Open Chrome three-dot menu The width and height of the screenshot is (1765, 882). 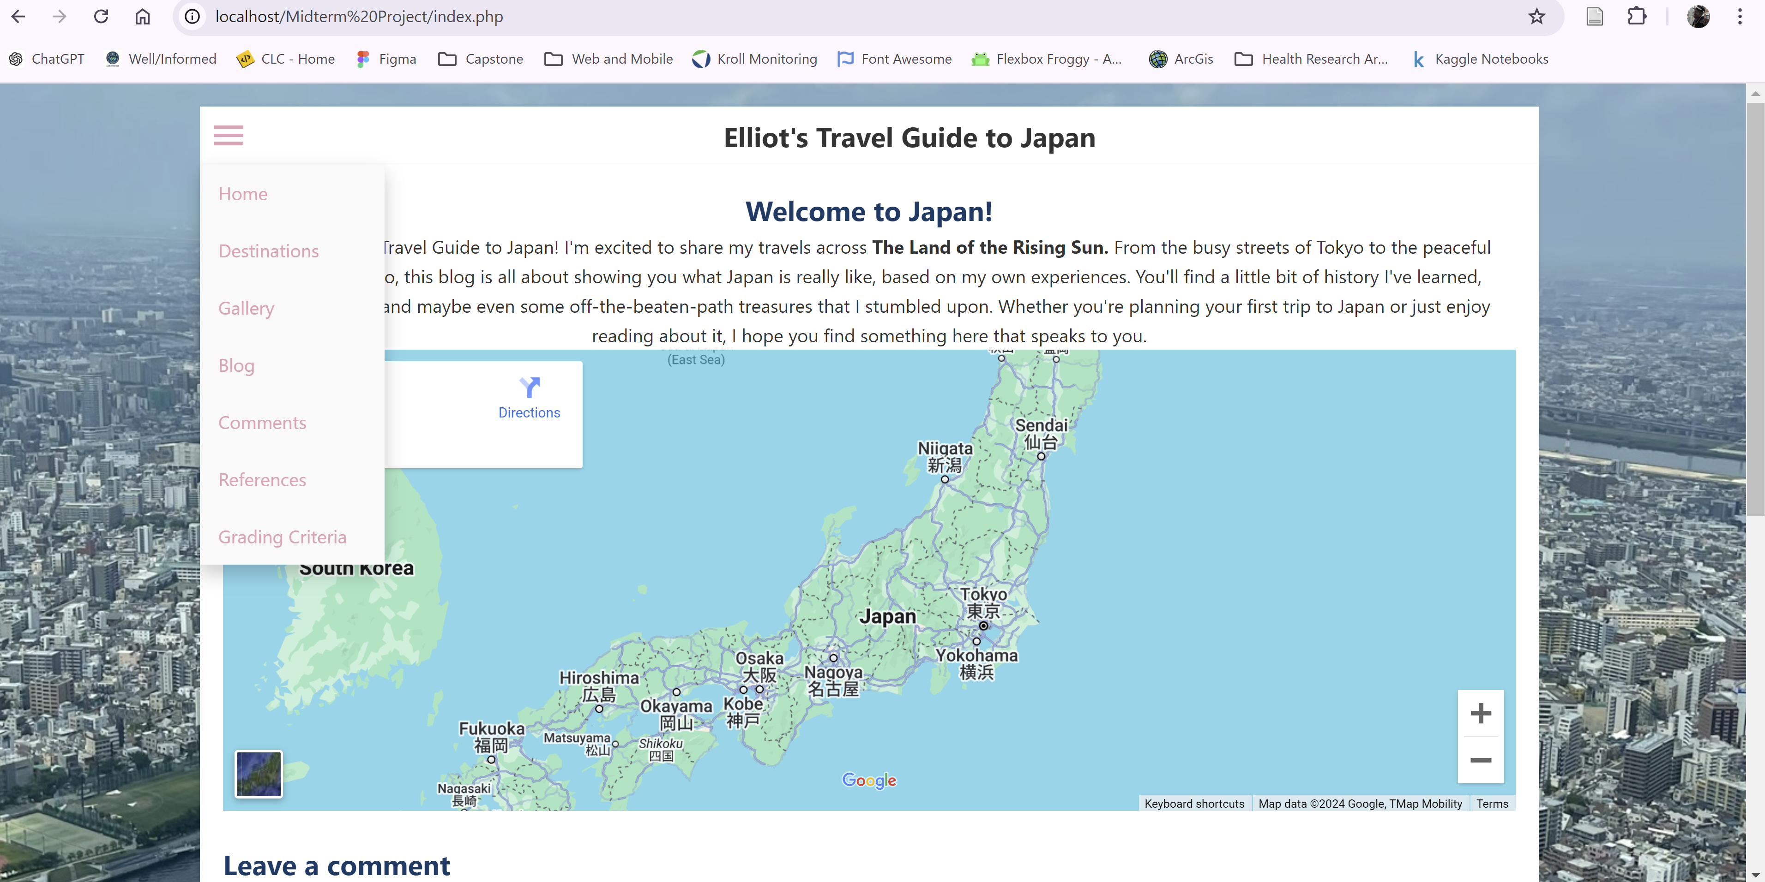tap(1739, 17)
